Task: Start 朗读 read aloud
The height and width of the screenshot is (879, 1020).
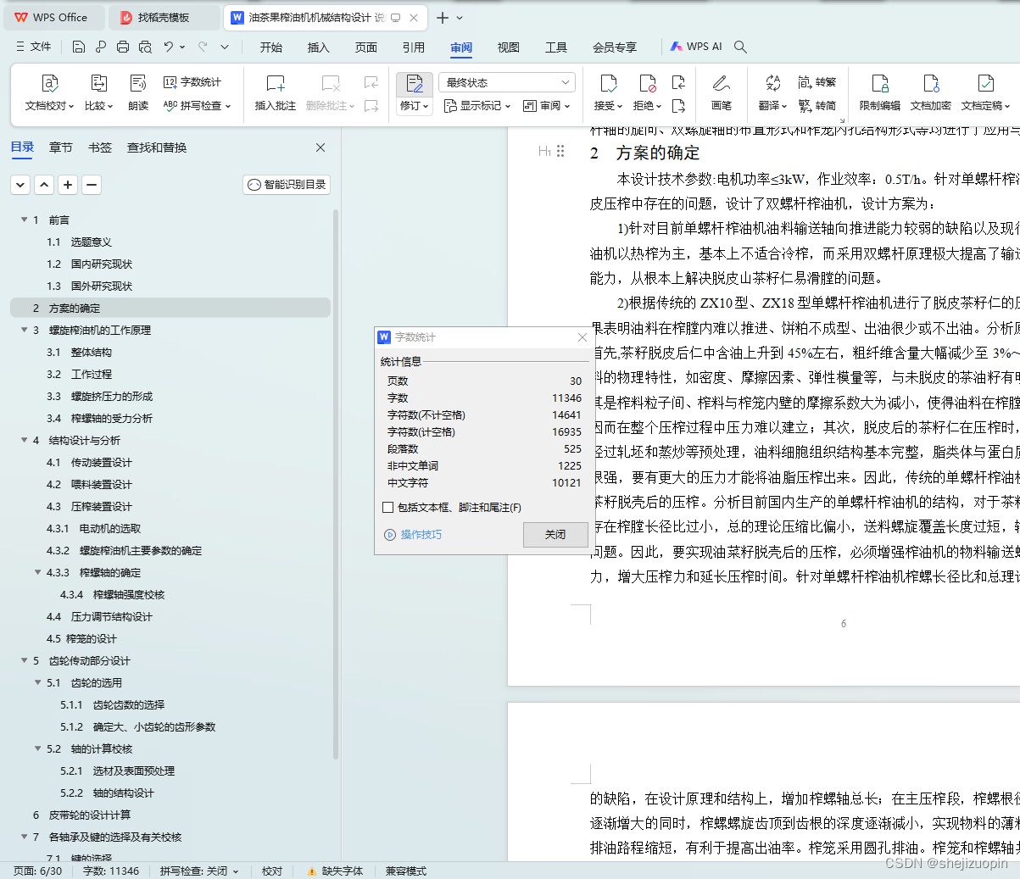Action: coord(138,93)
